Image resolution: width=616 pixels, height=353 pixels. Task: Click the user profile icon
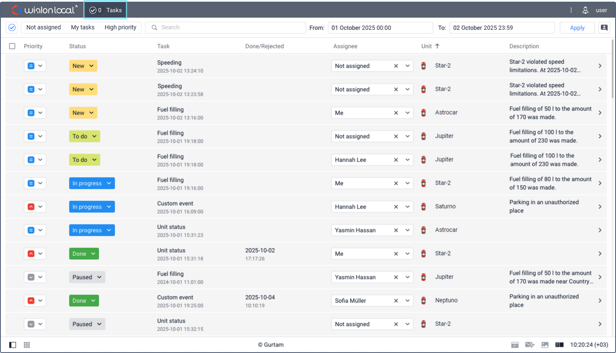point(585,10)
